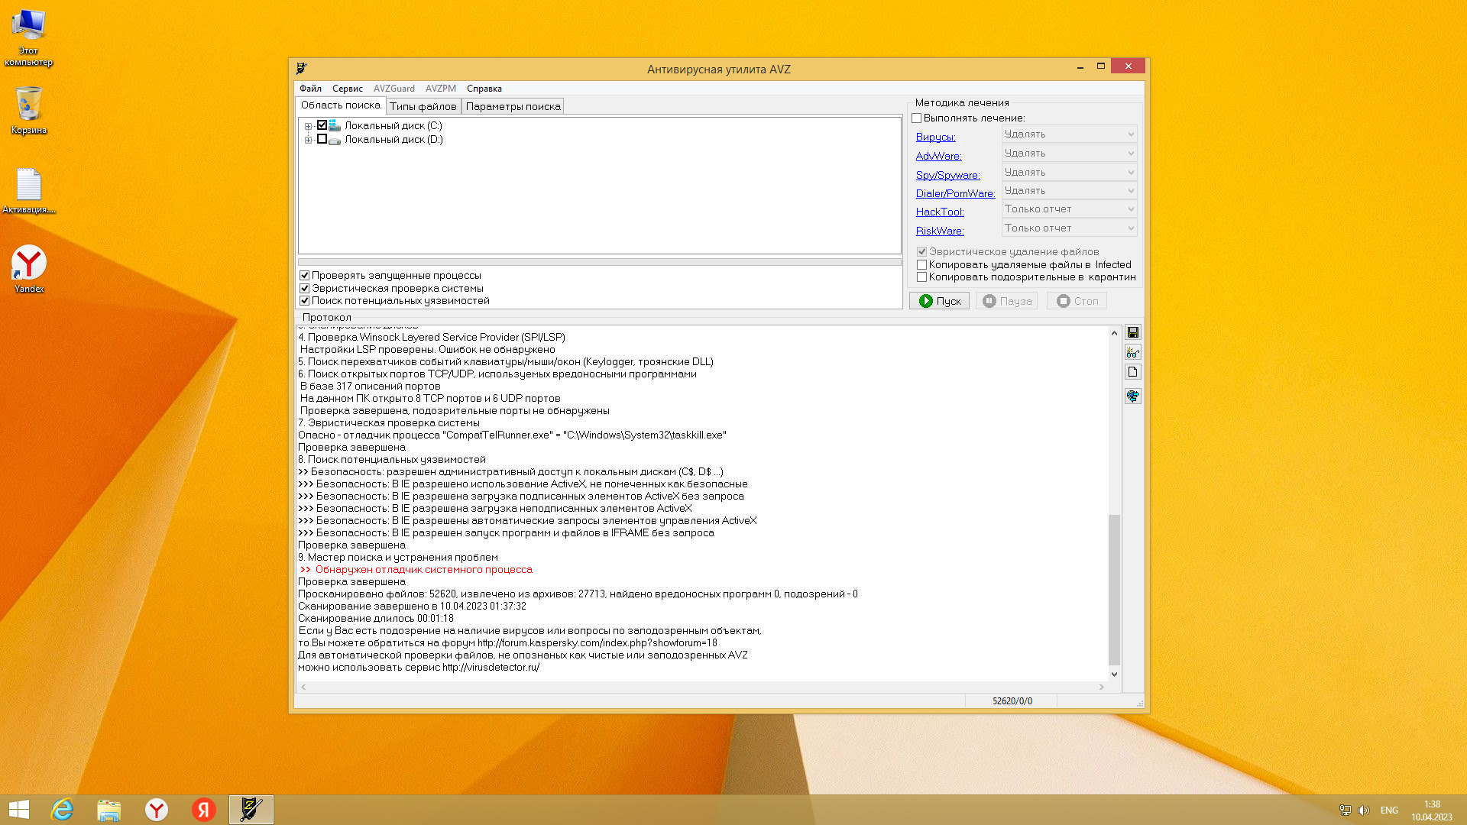
Task: Uncheck Проверять запущенные процессы
Action: coord(305,275)
